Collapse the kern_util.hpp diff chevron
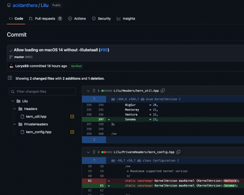 [88, 91]
